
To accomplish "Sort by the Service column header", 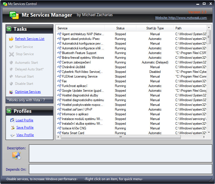I will point(80,28).
